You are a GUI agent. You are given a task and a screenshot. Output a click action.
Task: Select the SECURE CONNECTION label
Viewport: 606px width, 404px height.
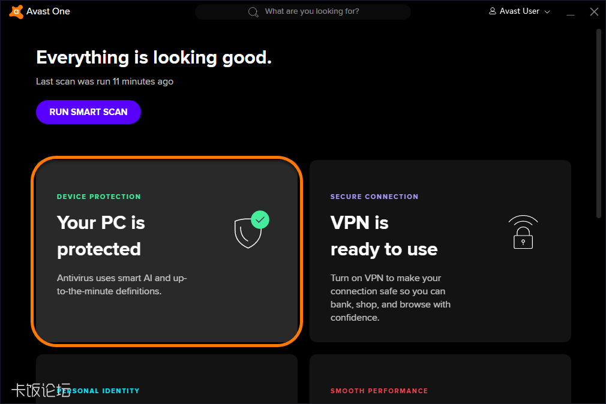click(374, 196)
